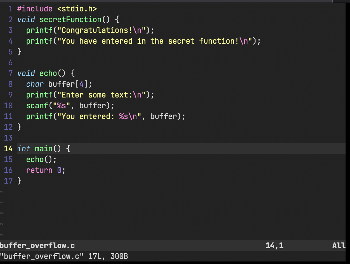Click the 'main' function name

tap(44, 148)
